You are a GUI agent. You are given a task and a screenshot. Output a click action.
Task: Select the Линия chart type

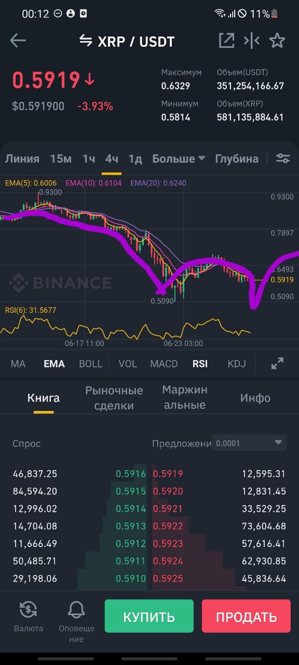22,159
